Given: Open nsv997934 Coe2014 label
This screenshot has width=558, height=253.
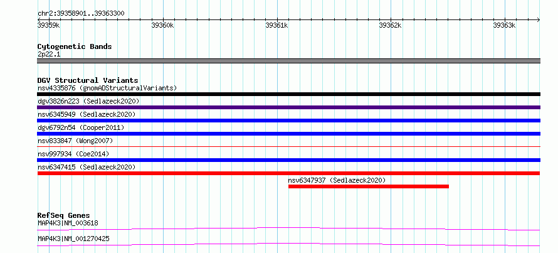Looking at the screenshot, I should click(x=73, y=154).
